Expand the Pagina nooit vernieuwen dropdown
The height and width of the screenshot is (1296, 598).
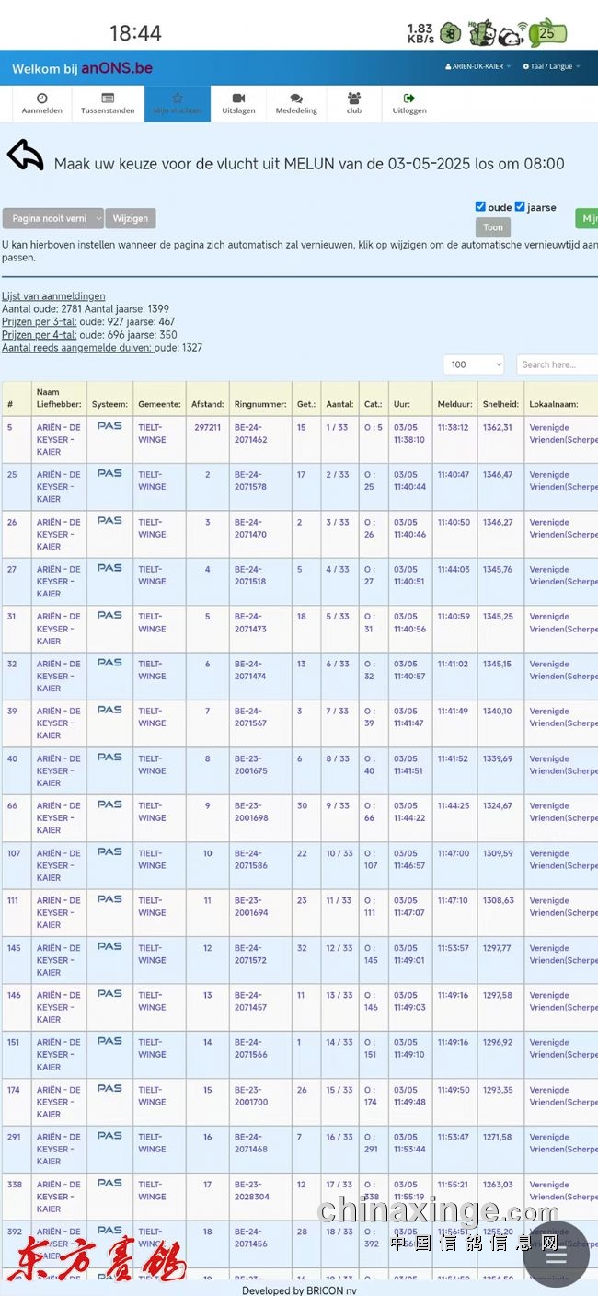click(52, 218)
